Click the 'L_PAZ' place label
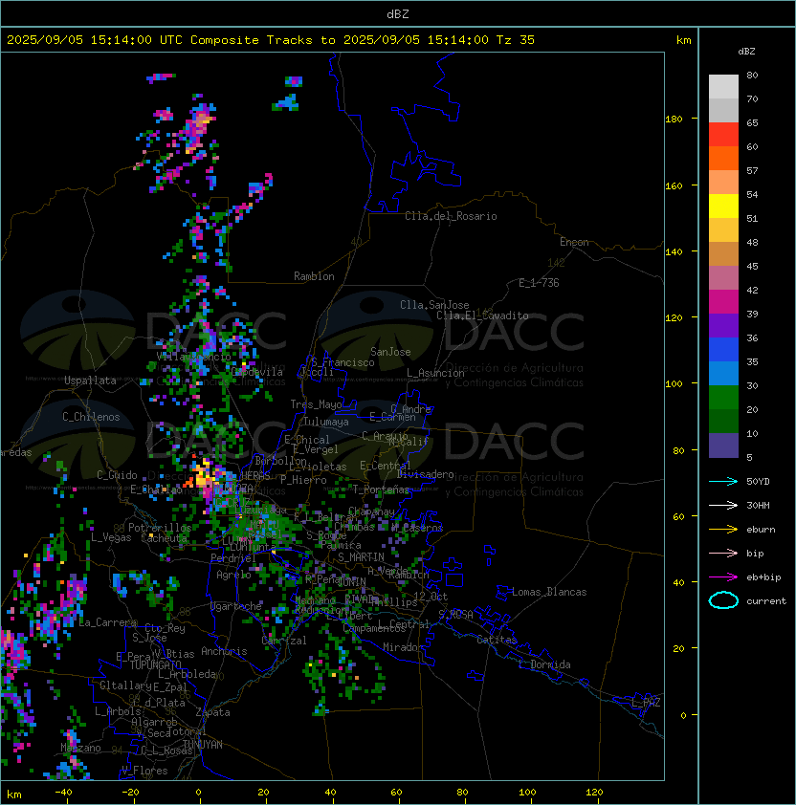Screen dimensions: 796x805 646,703
